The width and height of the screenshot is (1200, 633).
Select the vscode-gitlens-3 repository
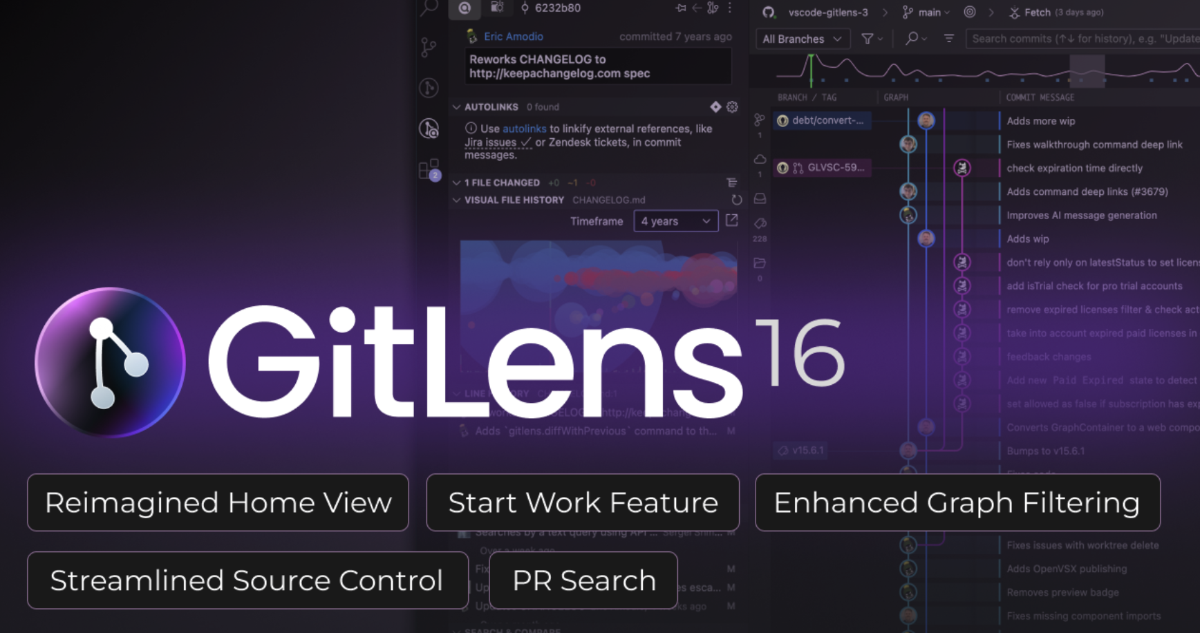click(x=828, y=12)
